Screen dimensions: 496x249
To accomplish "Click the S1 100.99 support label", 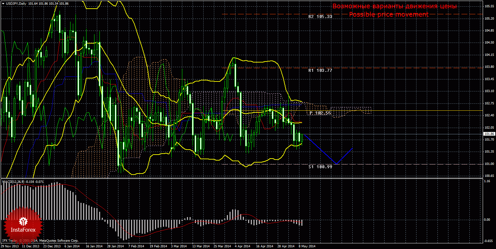I will (x=320, y=167).
